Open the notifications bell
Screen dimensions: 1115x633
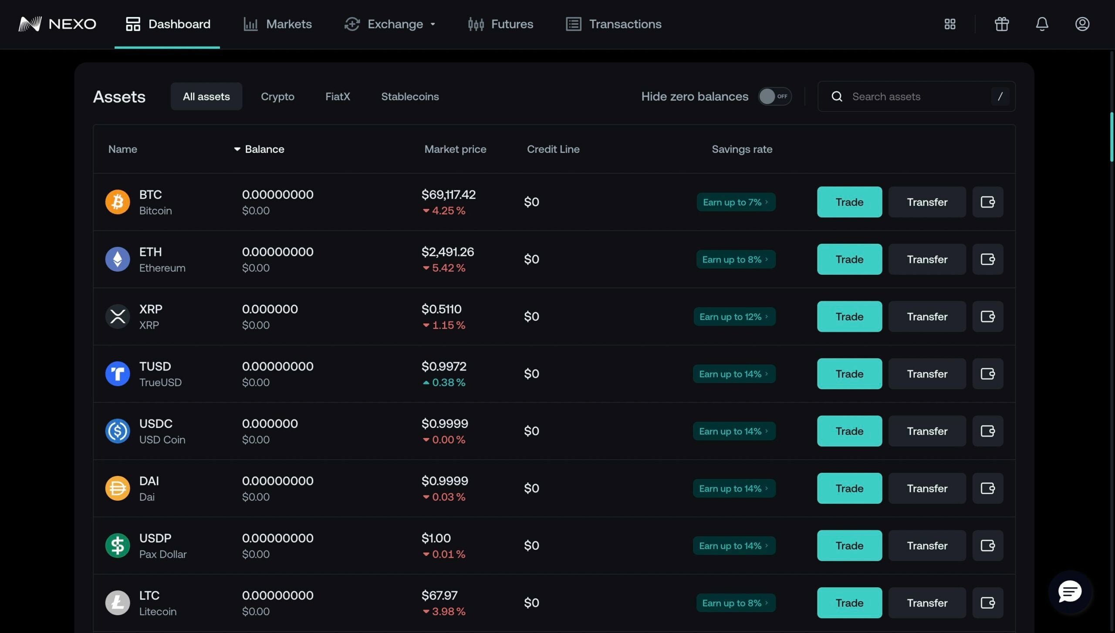pos(1042,24)
